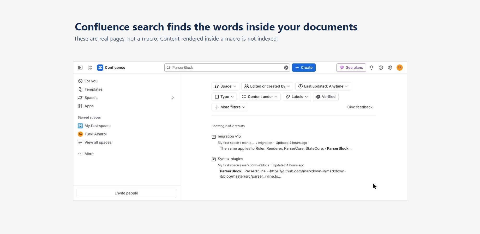Click 'Updated 4 hours ago' under migration v15
This screenshot has width=480, height=234.
click(x=291, y=143)
